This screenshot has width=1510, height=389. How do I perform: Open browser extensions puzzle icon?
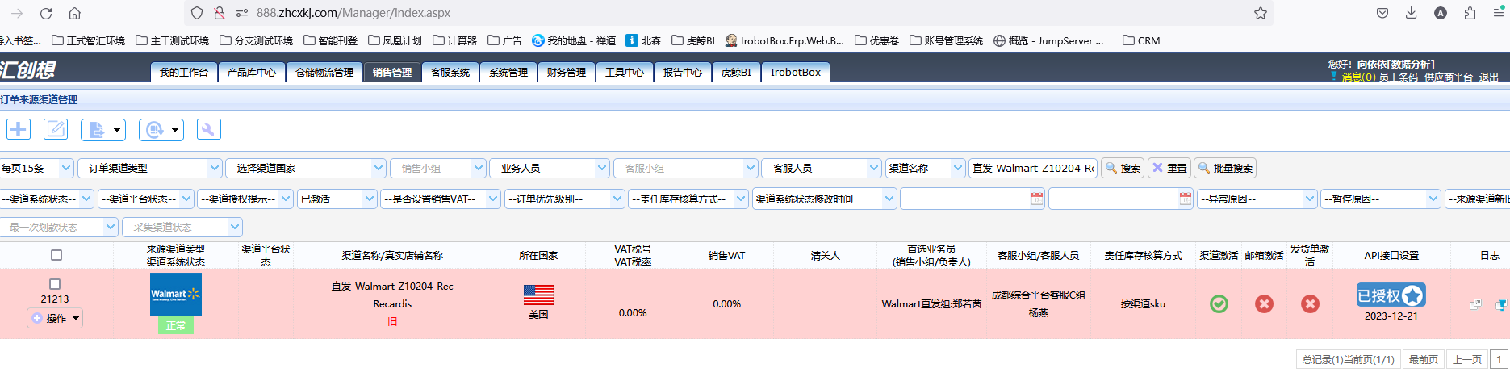[x=1470, y=13]
